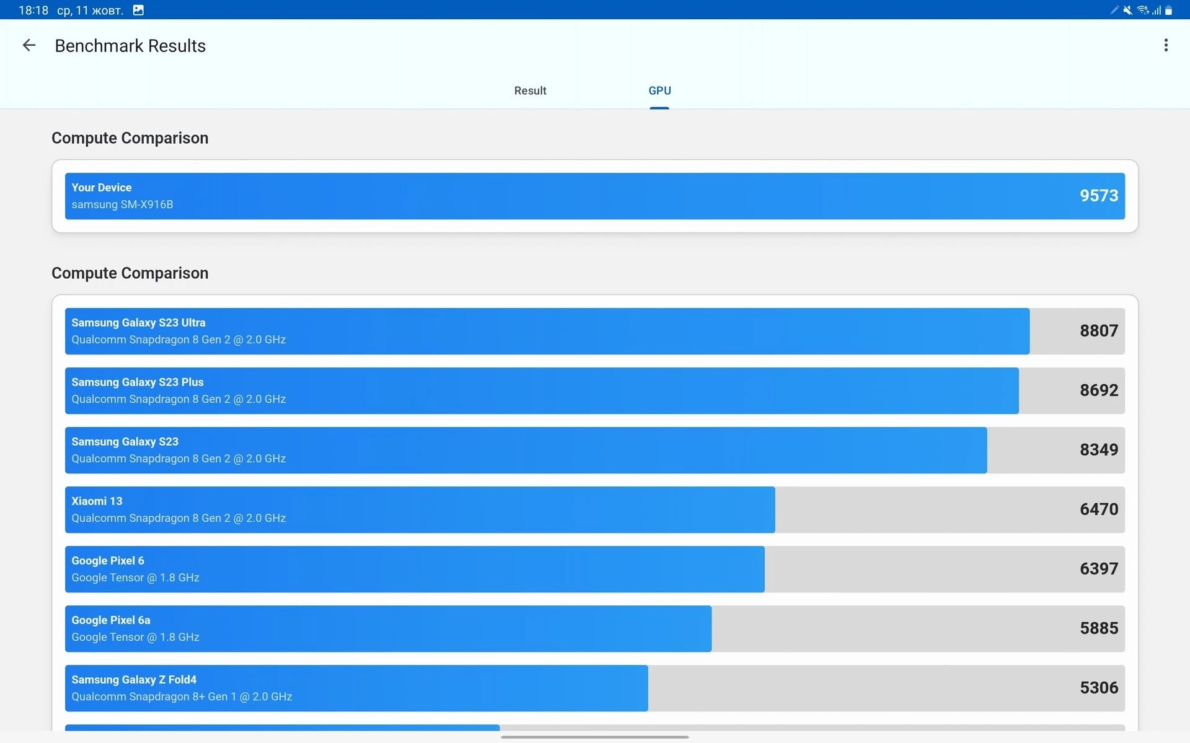Tap the 6397 score value
Screen dimensions: 1190x743
click(1098, 569)
